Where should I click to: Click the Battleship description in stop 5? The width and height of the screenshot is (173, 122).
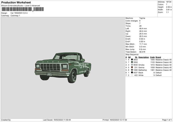142,70
